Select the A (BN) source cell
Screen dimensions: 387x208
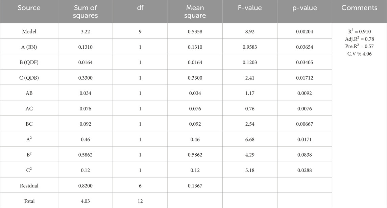point(29,47)
